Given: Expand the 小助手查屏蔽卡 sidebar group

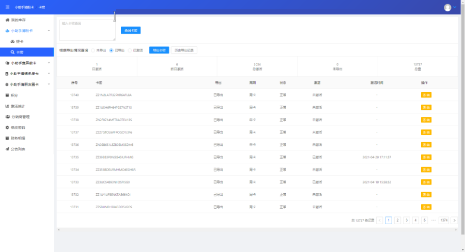Looking at the screenshot, I should coord(49,63).
